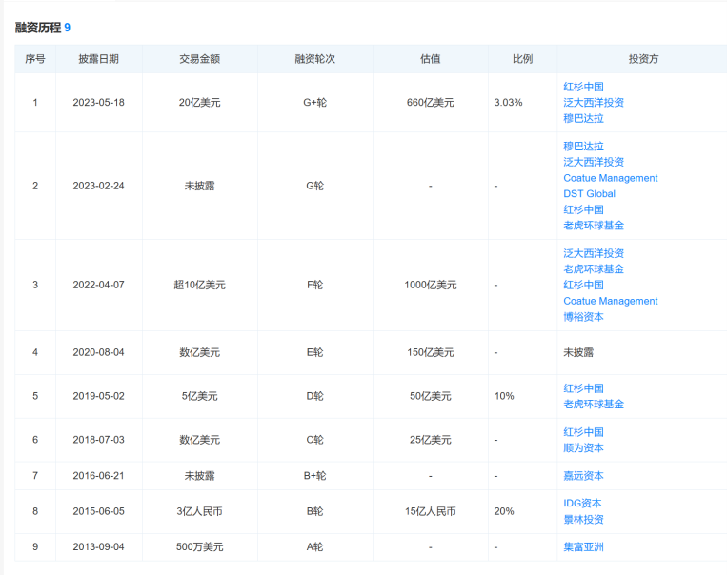Open DST Global investor link
Viewport: 727px width, 575px height.
589,193
